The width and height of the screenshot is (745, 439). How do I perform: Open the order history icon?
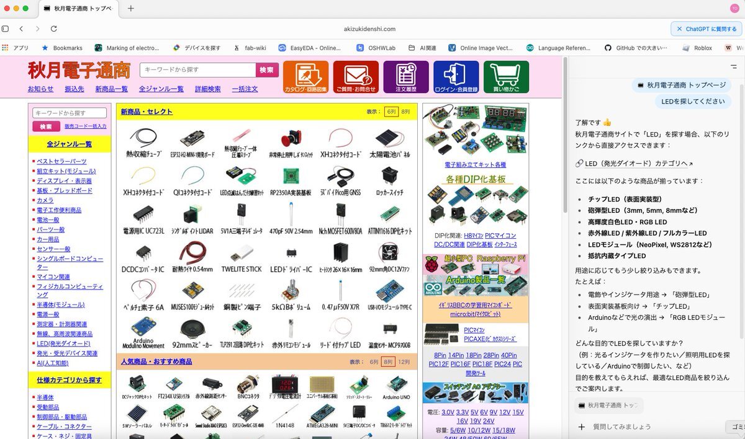pyautogui.click(x=406, y=77)
